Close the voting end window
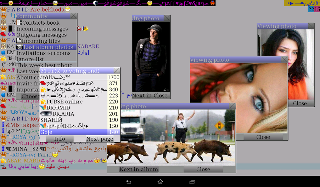This screenshot has height=187, width=320. [117, 71]
